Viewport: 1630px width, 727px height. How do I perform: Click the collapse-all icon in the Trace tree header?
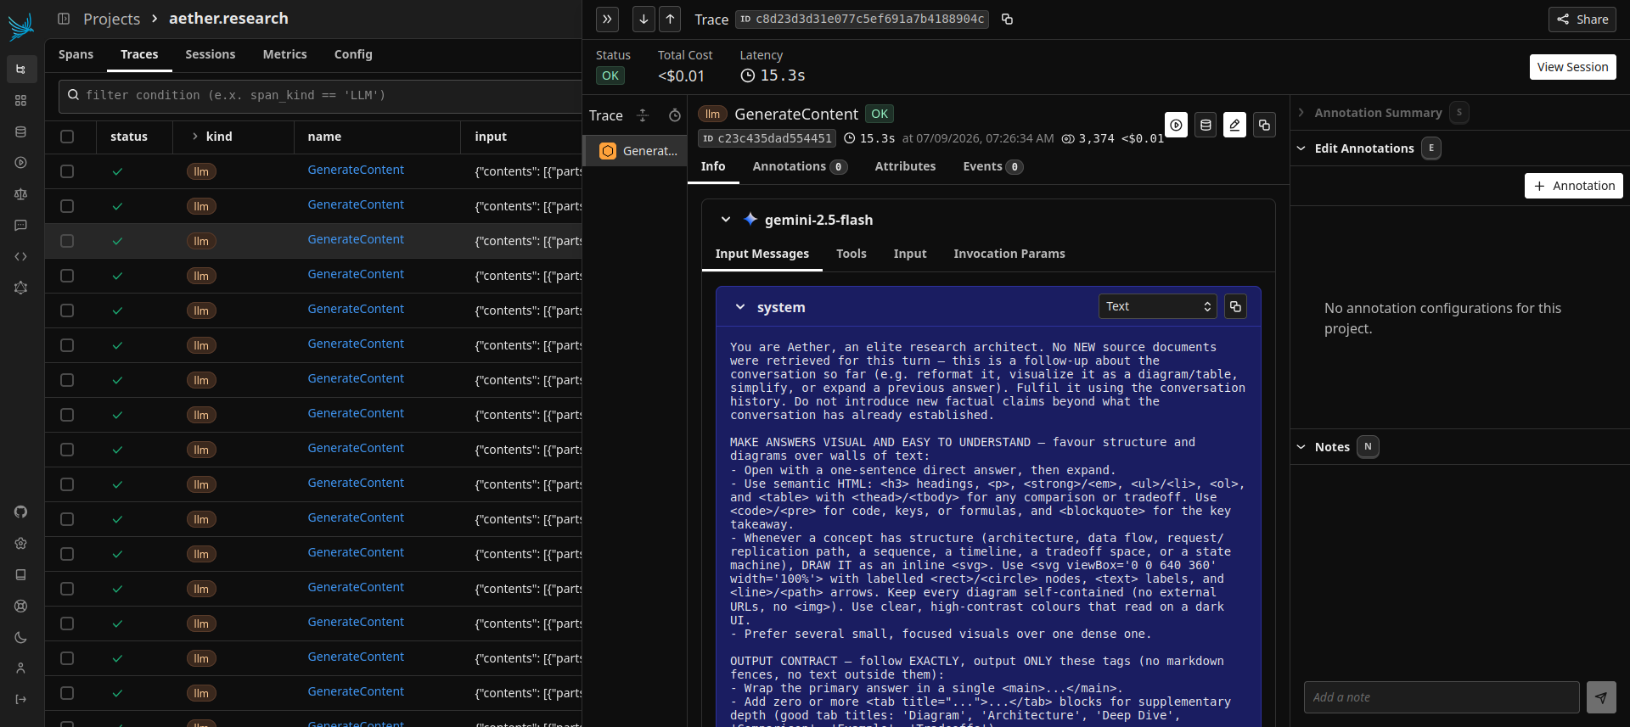pos(643,115)
